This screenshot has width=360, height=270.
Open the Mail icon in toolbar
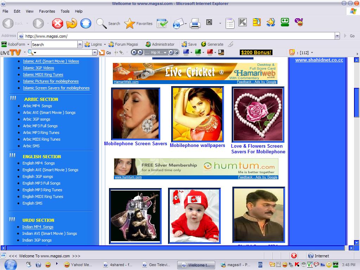tap(179, 24)
